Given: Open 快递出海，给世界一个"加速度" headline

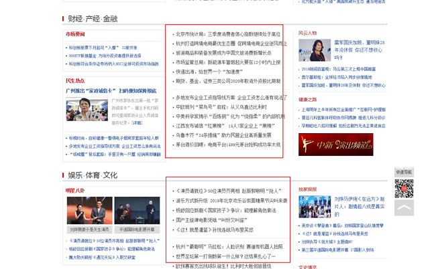Looking at the screenshot, I should click(209, 72).
